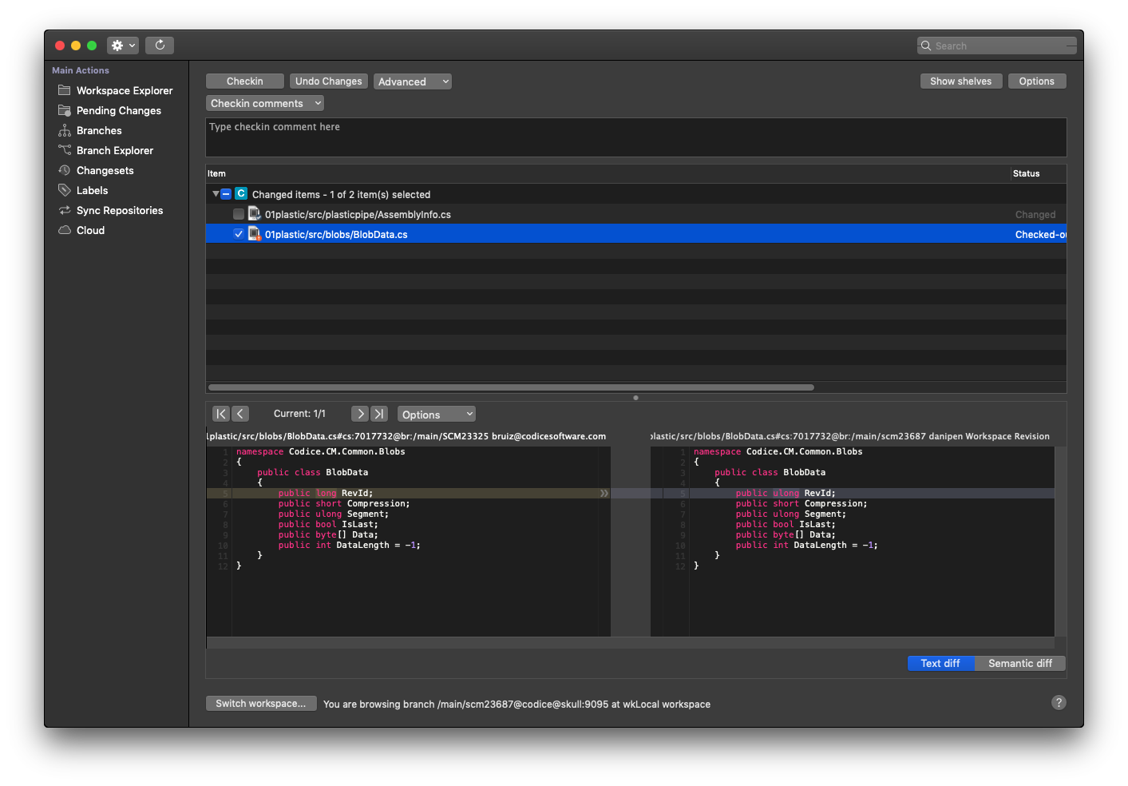This screenshot has width=1128, height=786.
Task: Open the Cloud view
Action: click(89, 230)
